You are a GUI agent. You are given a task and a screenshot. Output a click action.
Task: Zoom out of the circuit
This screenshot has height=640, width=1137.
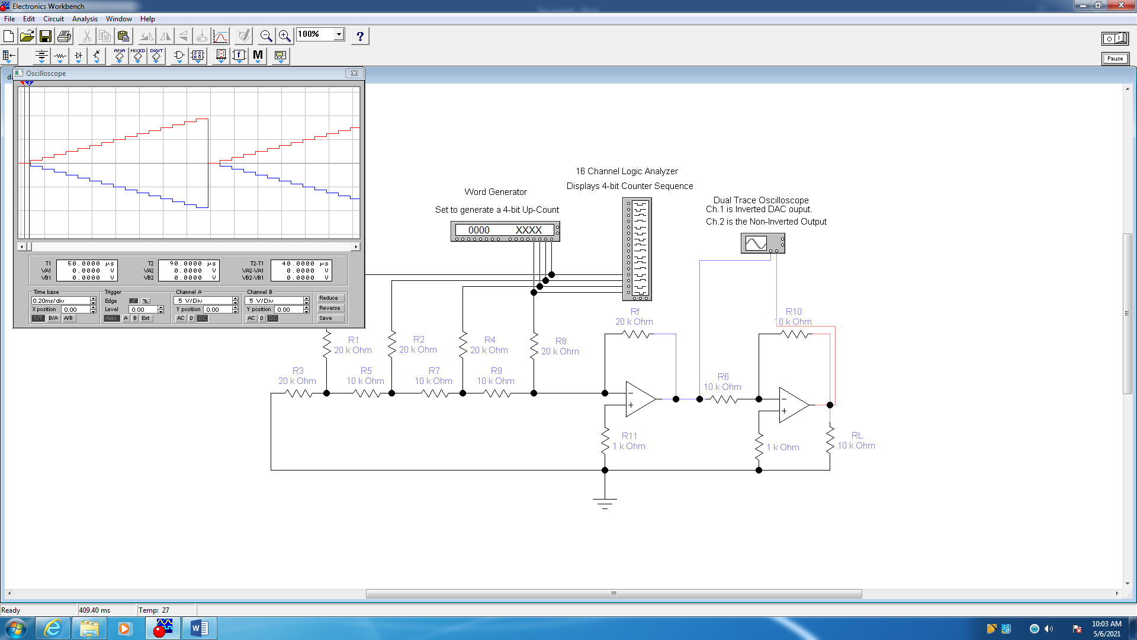coord(266,36)
